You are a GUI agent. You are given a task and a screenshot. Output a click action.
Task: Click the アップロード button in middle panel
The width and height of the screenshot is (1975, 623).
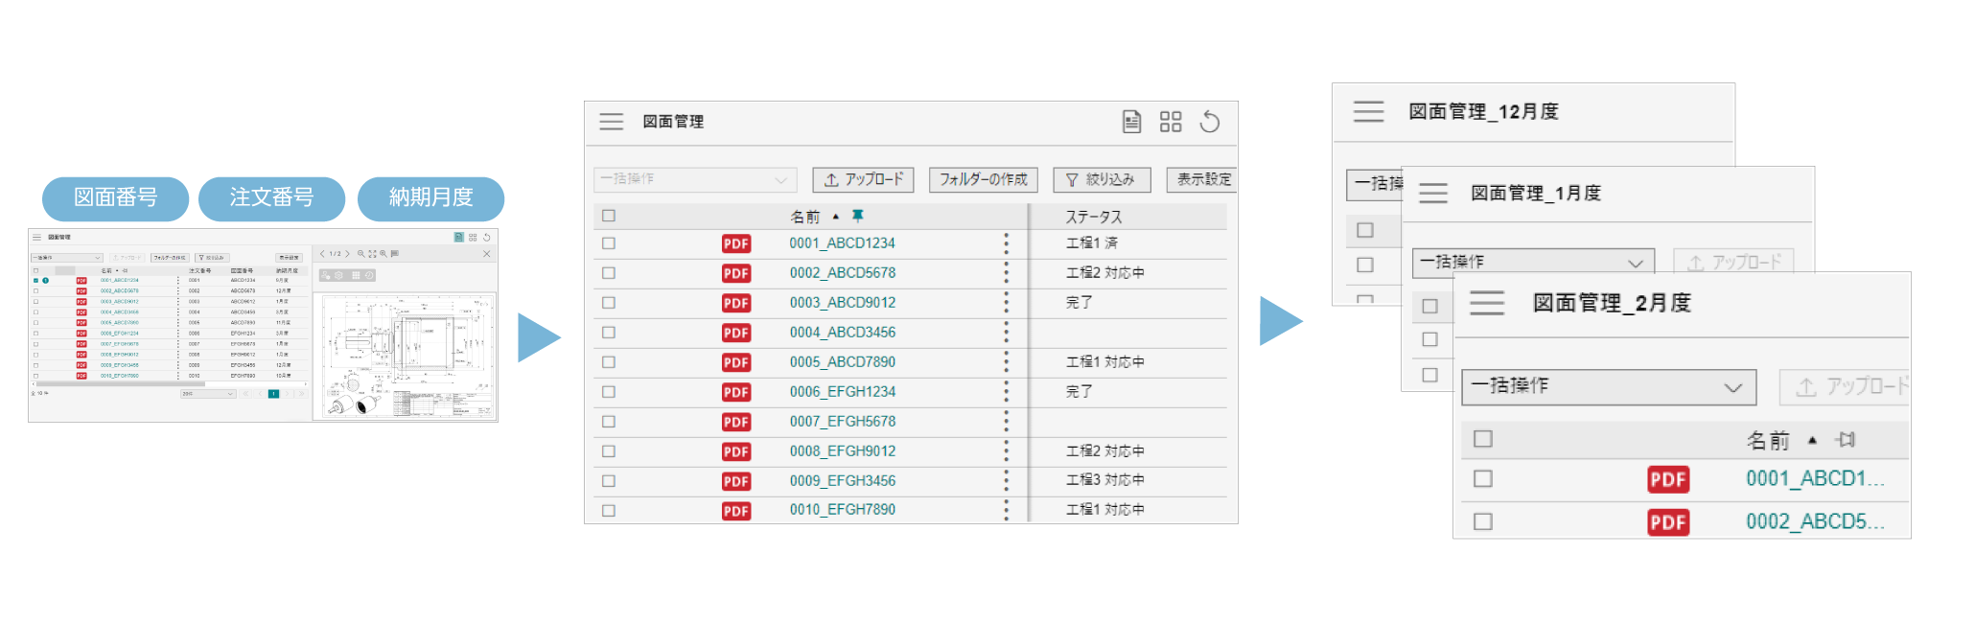click(x=863, y=179)
